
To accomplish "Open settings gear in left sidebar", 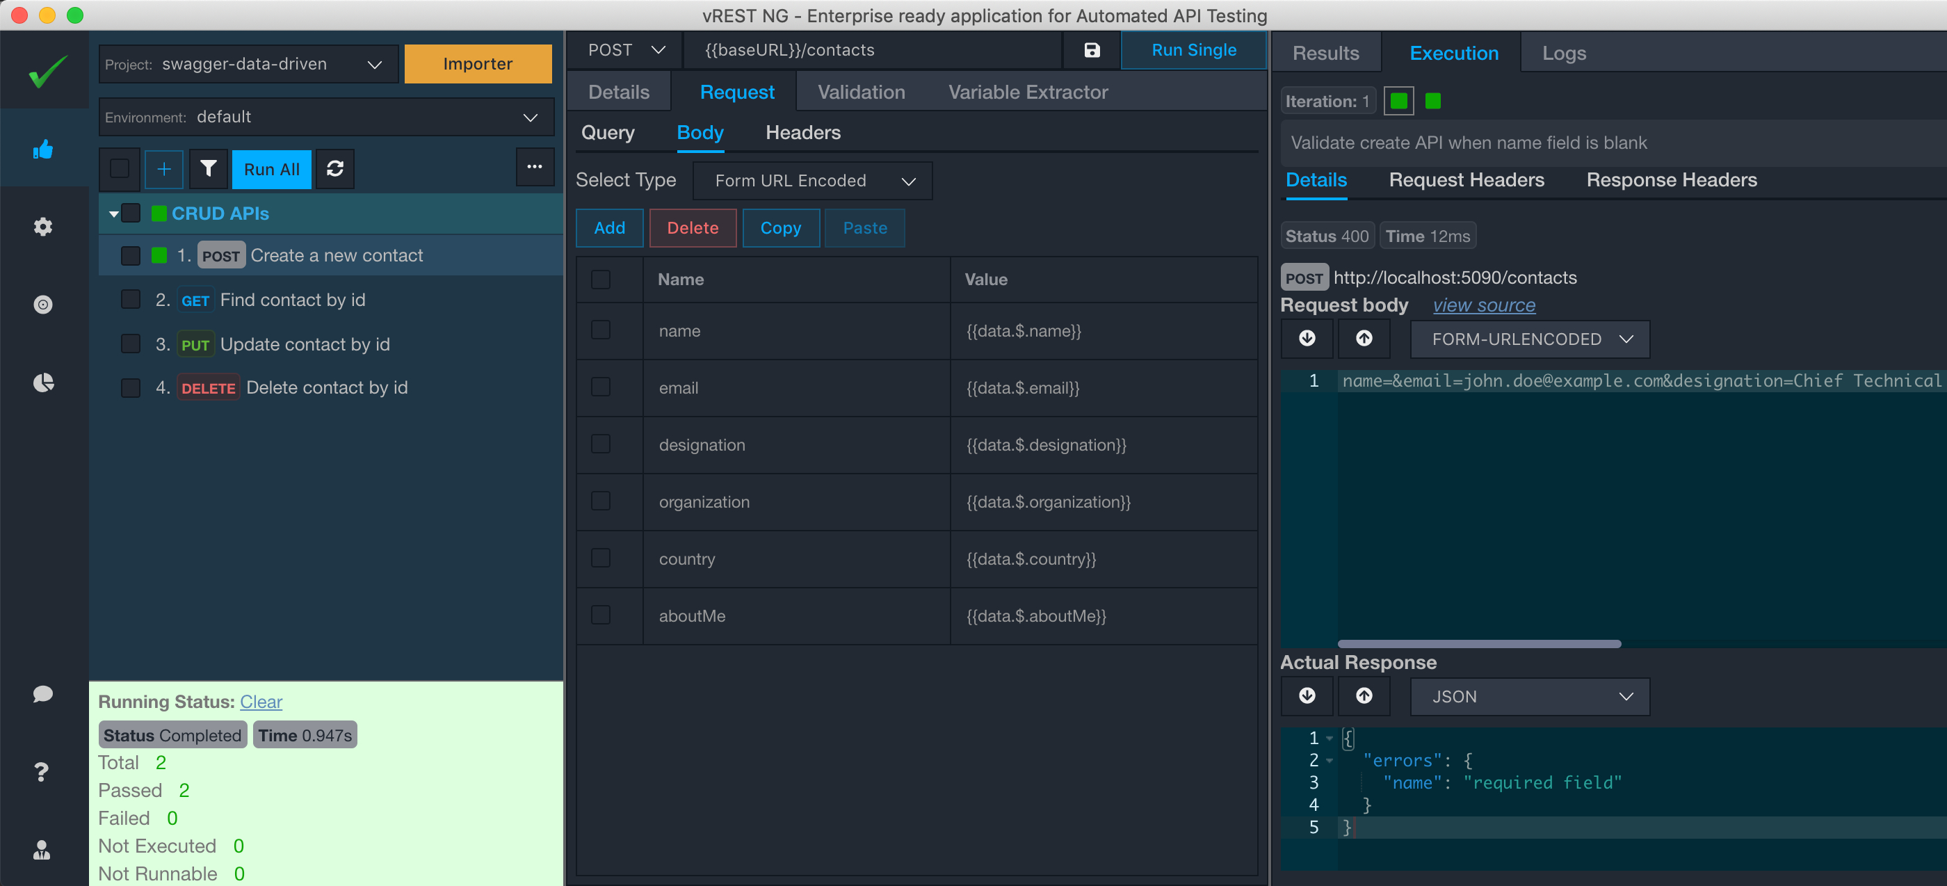I will point(43,227).
